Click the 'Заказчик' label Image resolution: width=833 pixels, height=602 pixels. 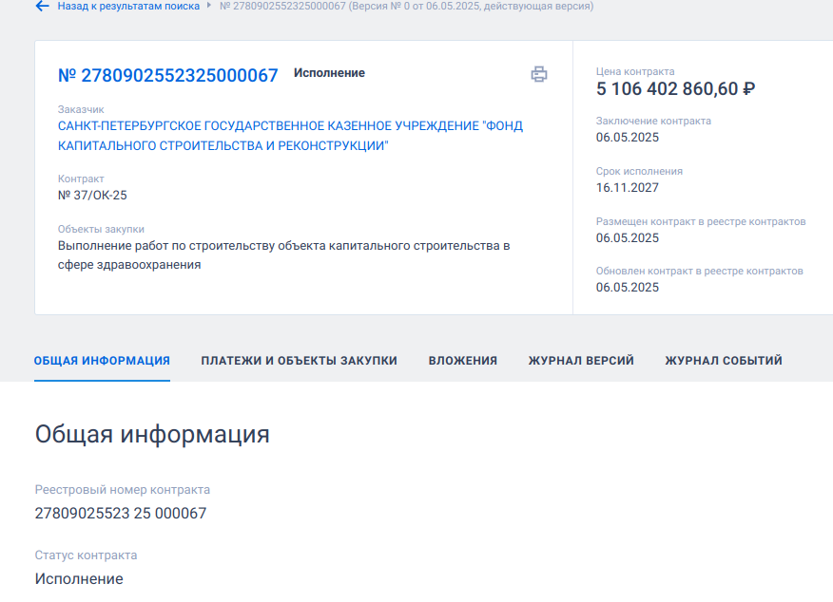81,110
